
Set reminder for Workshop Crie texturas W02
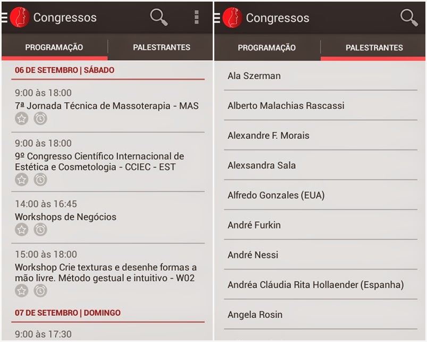point(40,290)
